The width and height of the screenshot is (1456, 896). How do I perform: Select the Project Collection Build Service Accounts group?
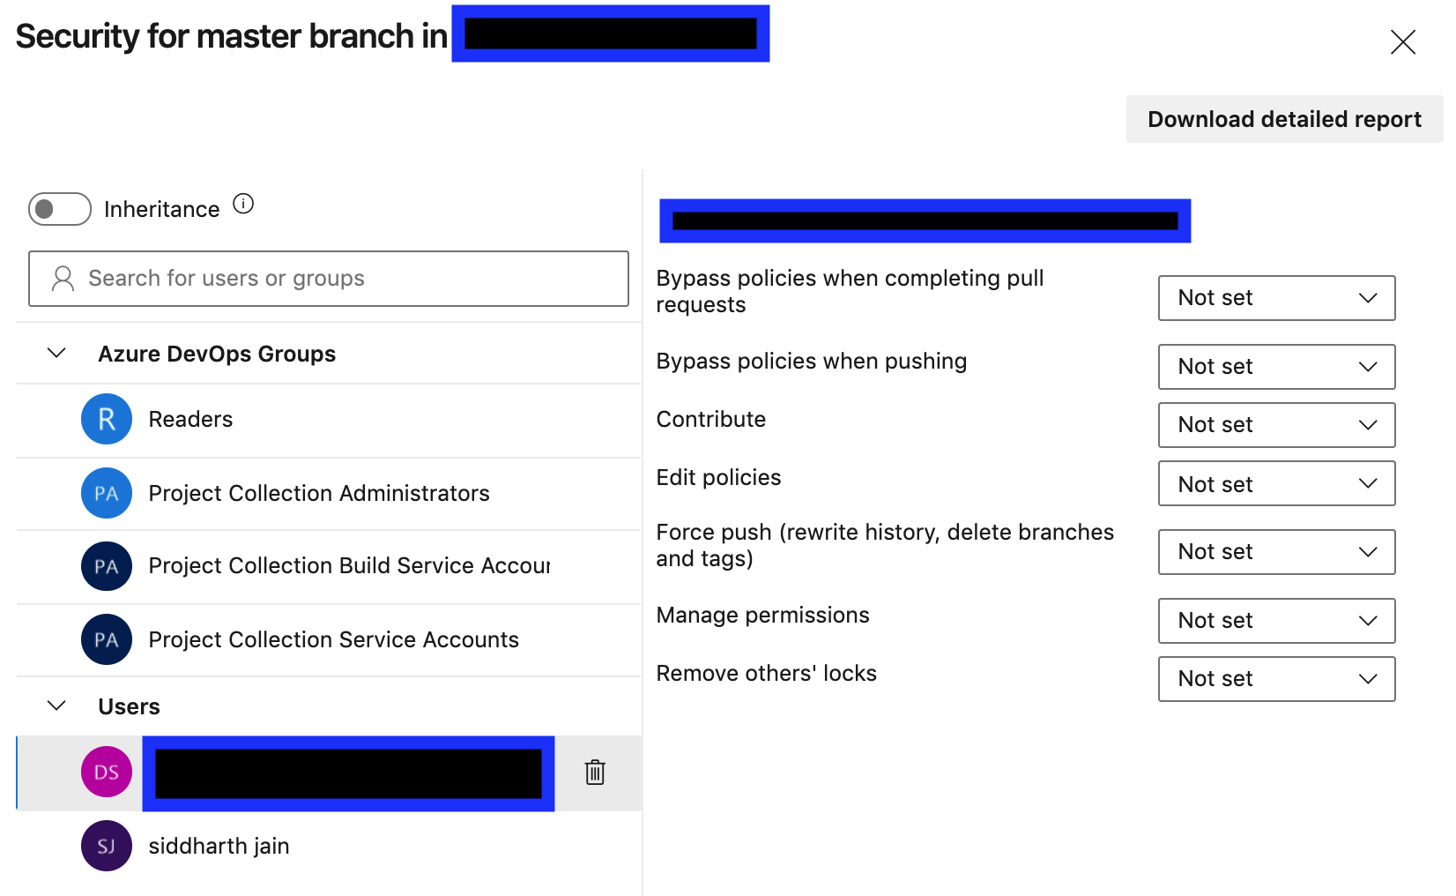349,566
